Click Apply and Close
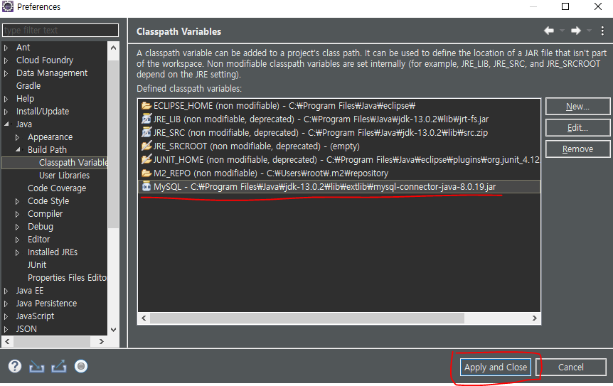This screenshot has height=386, width=613. [496, 368]
